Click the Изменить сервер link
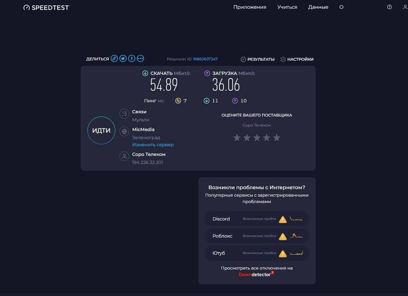This screenshot has width=408, height=296. coord(153,145)
